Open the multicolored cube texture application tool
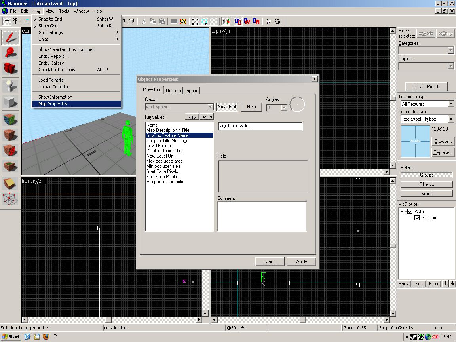This screenshot has height=342, width=456. point(10,120)
